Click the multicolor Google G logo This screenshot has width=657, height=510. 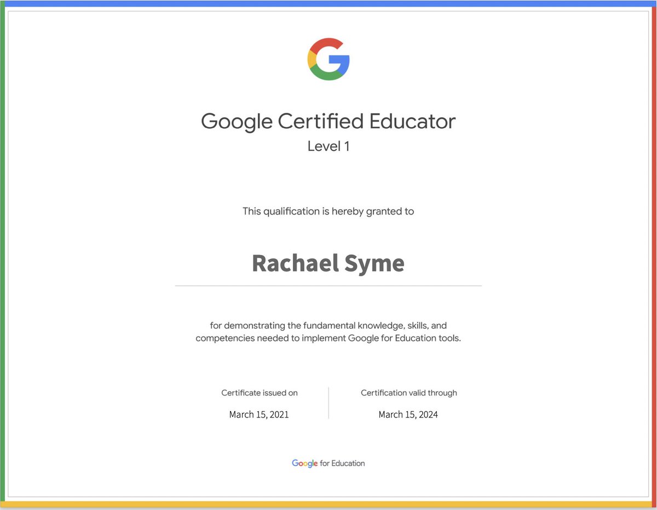pos(328,59)
